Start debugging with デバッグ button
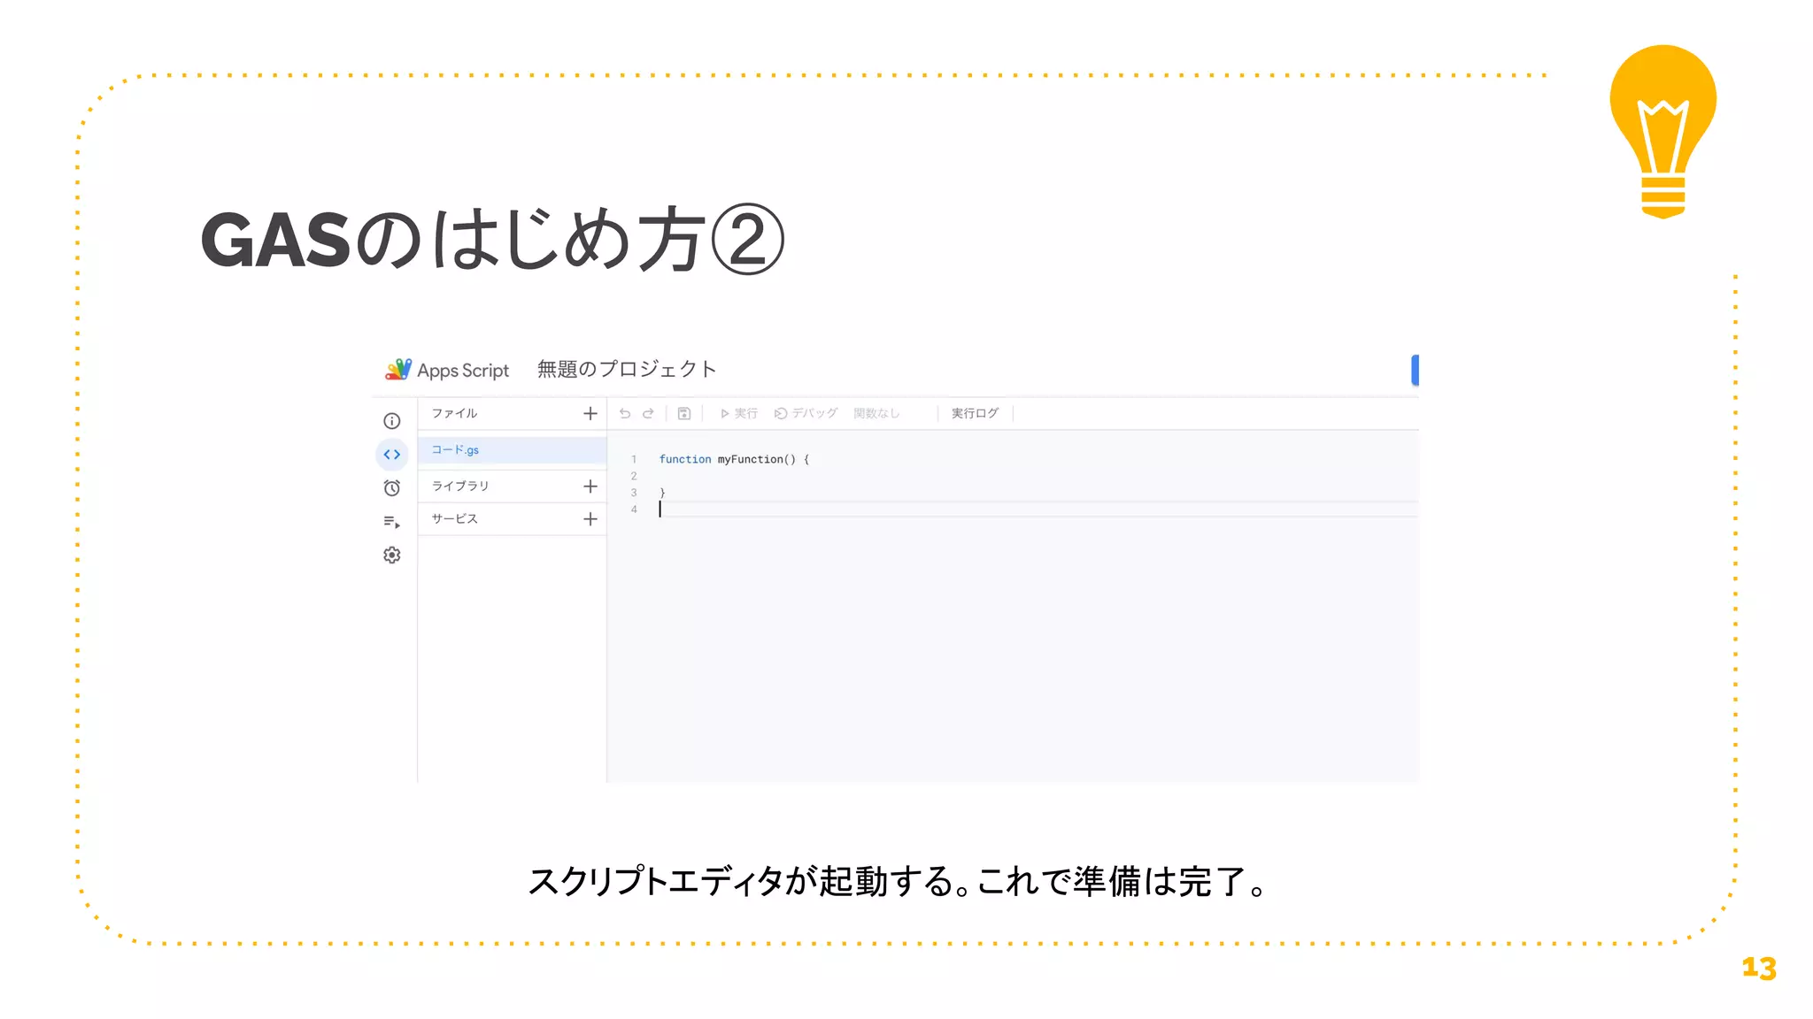The image size is (1813, 1019). pyautogui.click(x=806, y=413)
